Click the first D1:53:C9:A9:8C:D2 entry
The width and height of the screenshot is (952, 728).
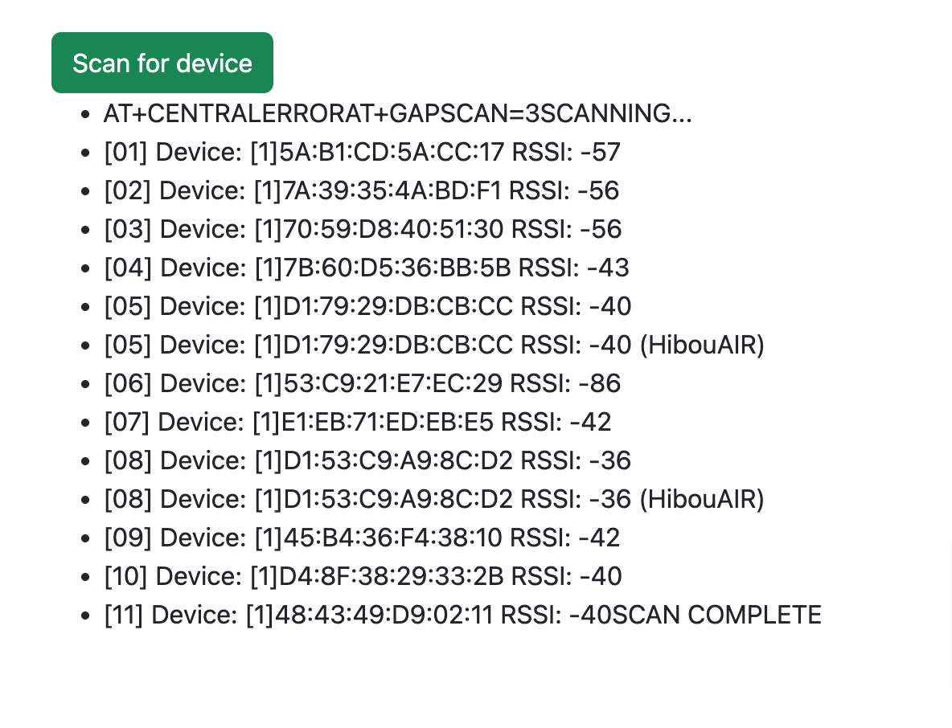(x=367, y=460)
